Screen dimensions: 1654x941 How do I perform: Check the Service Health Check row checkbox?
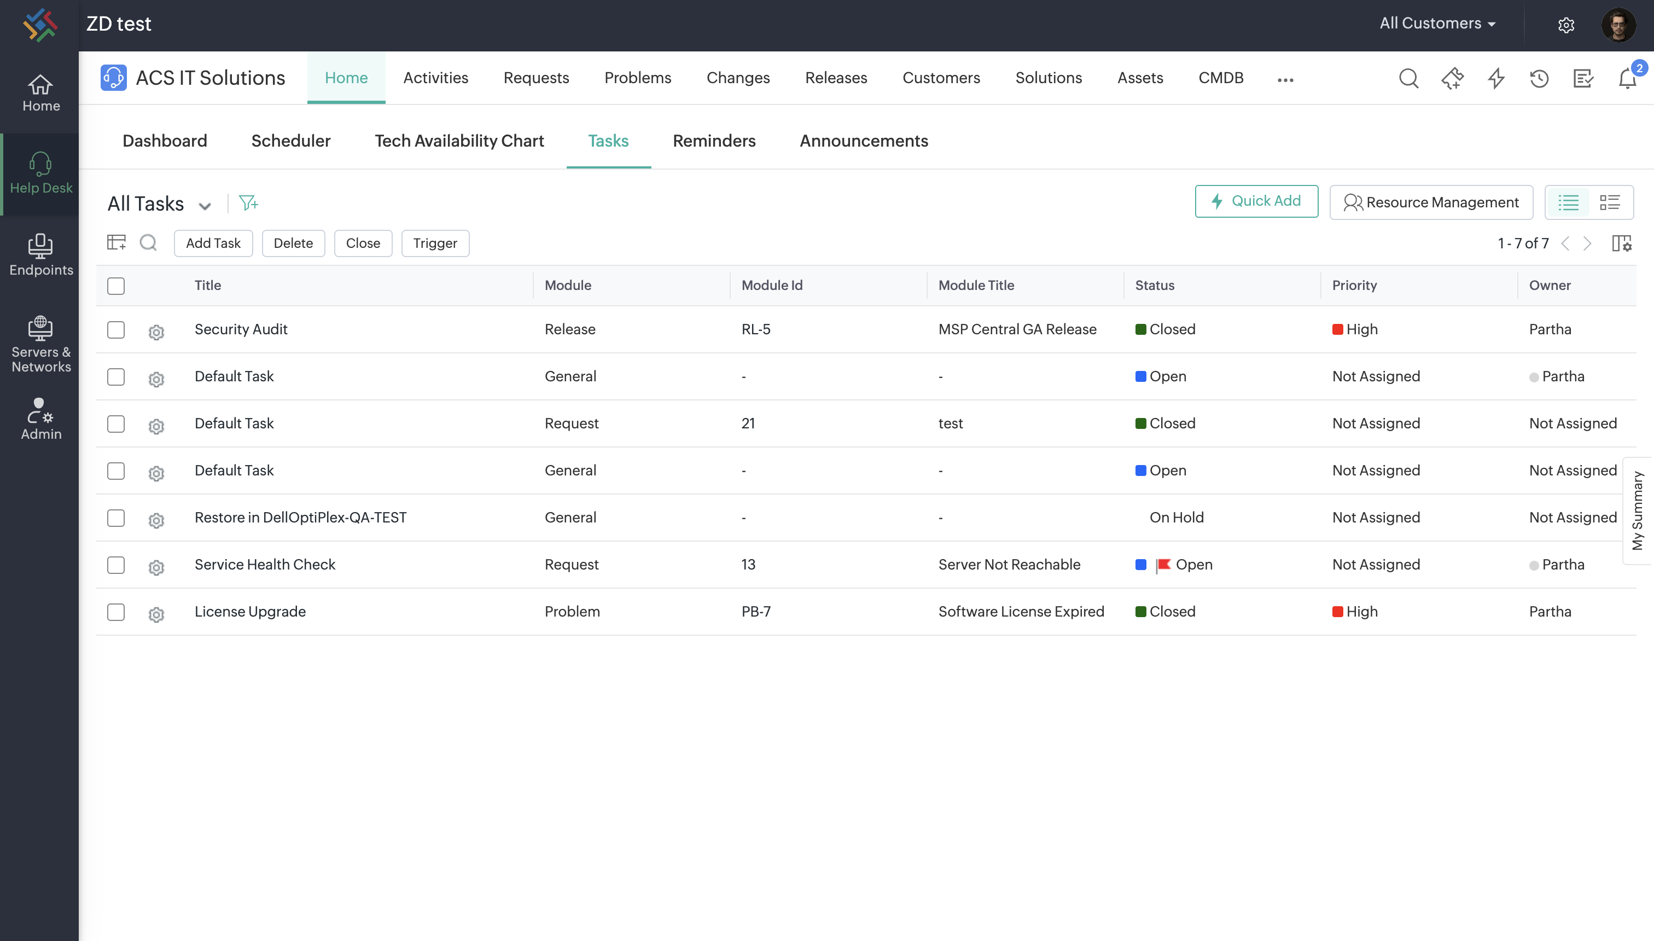(115, 565)
